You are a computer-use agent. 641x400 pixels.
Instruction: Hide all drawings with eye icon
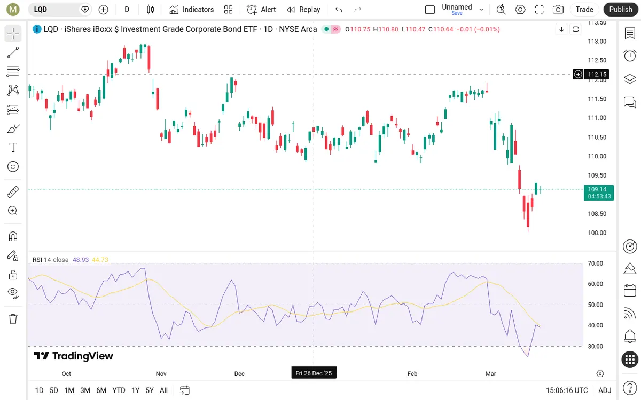(x=13, y=293)
